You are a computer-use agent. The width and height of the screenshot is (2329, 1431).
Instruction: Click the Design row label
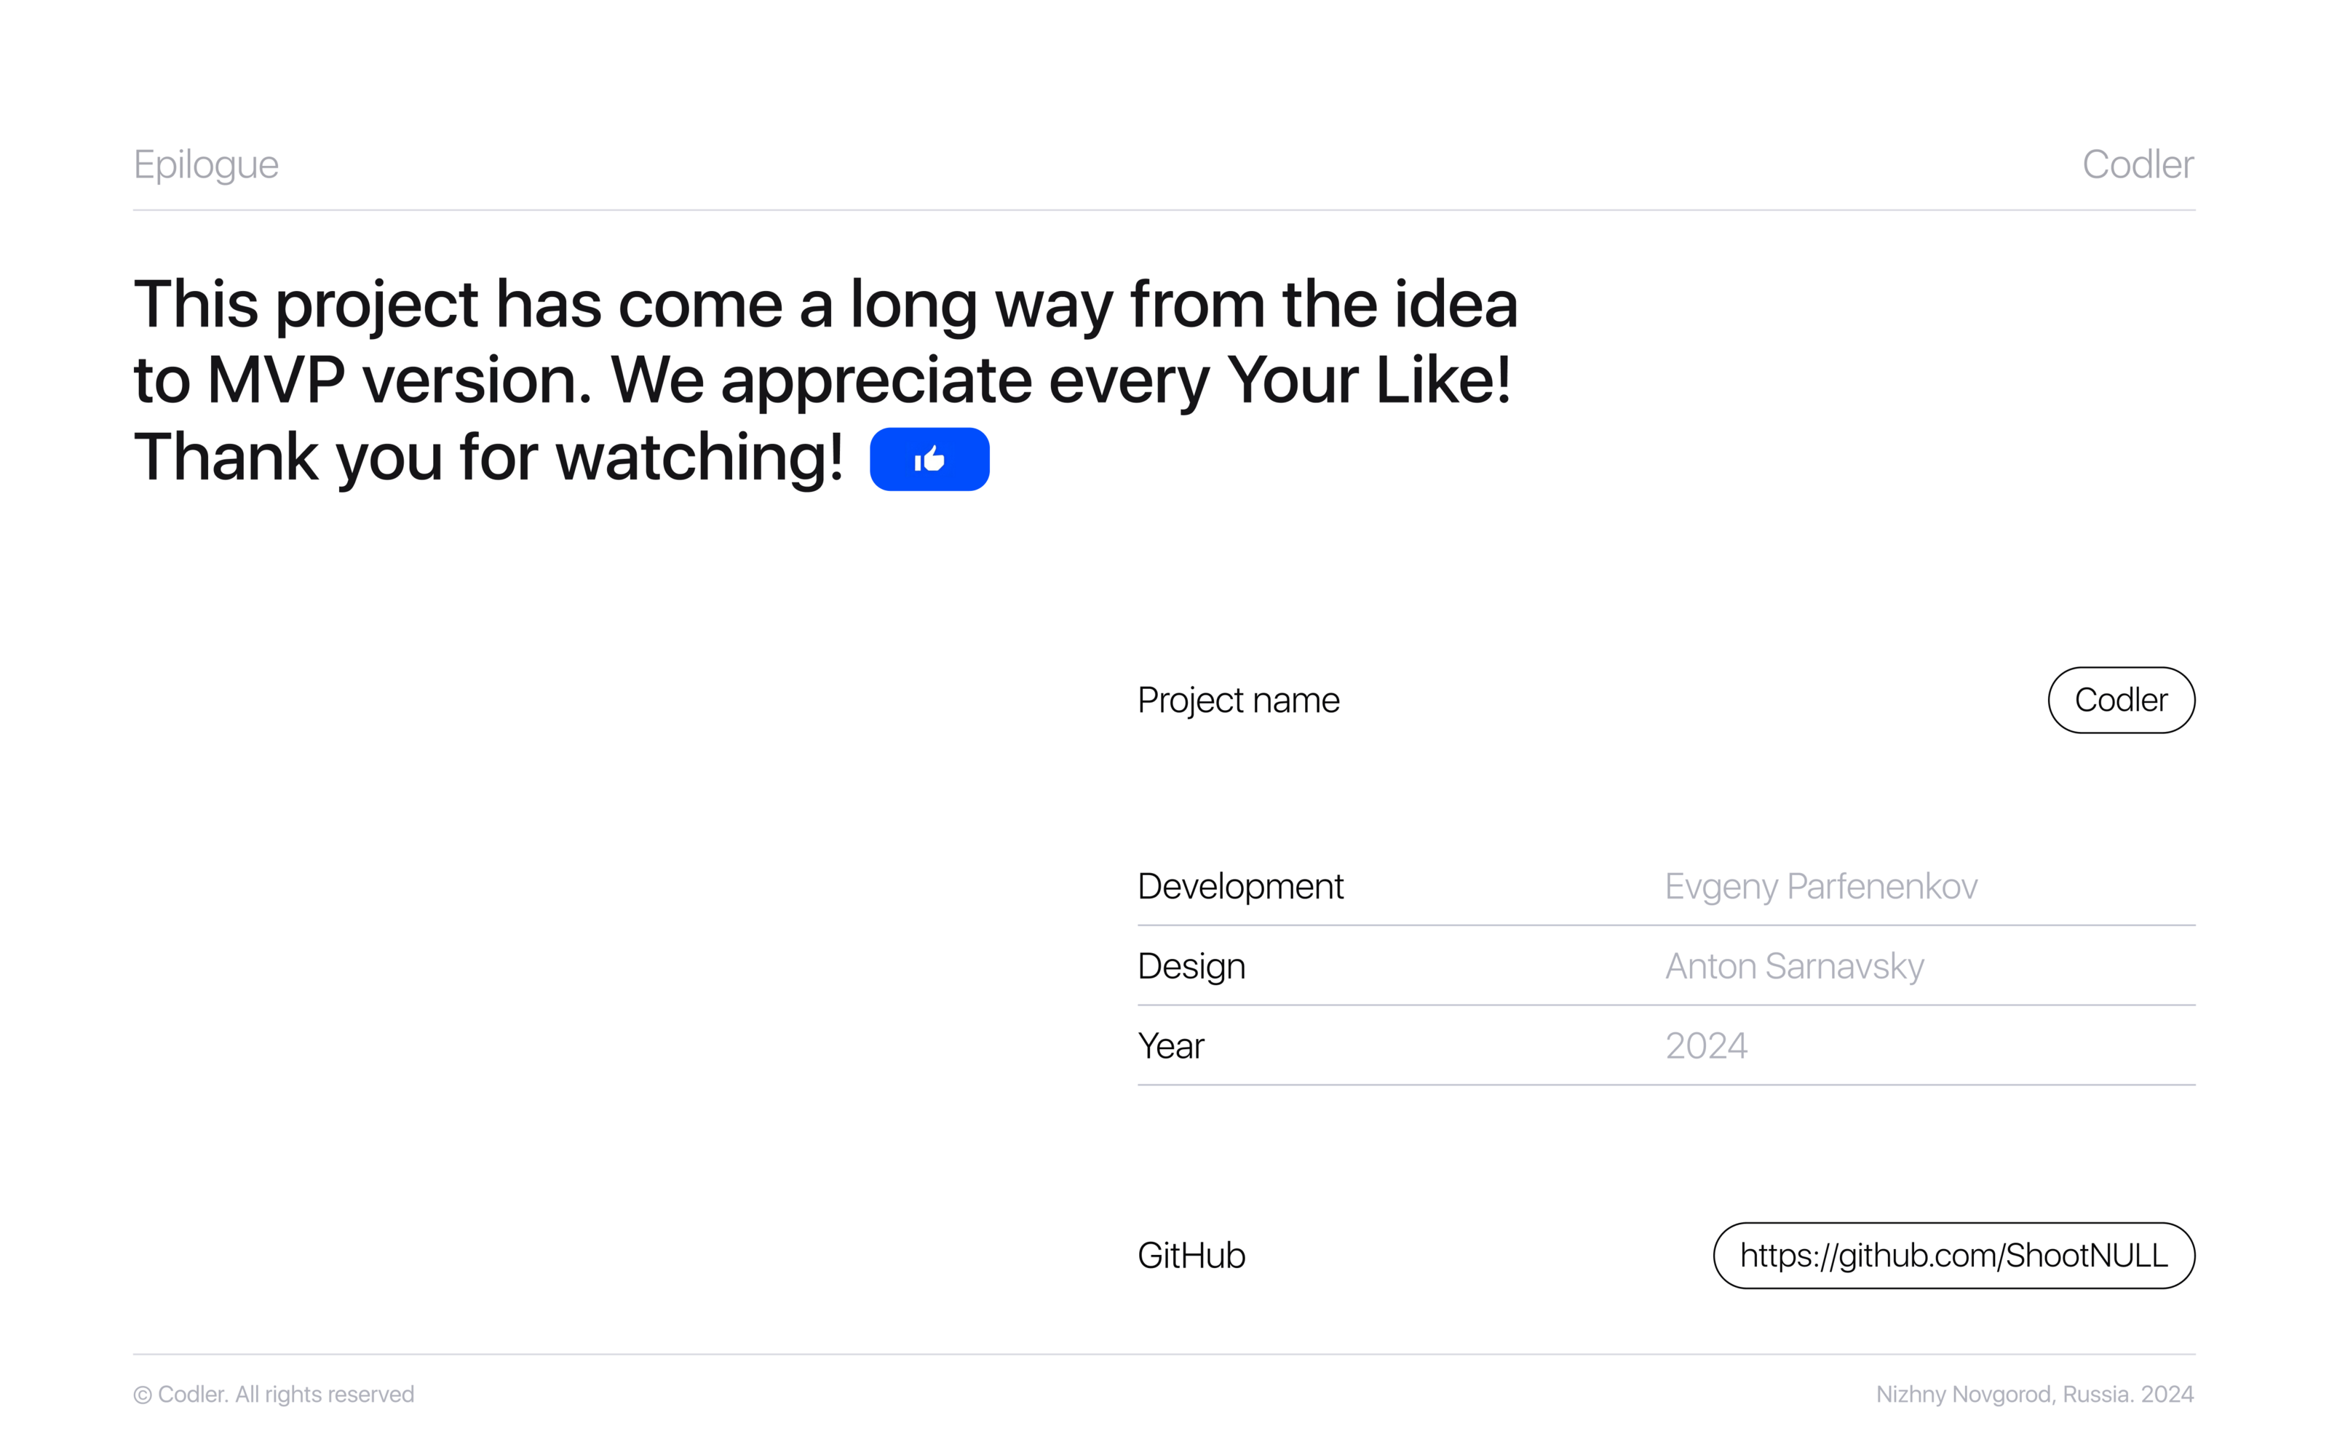click(x=1191, y=966)
